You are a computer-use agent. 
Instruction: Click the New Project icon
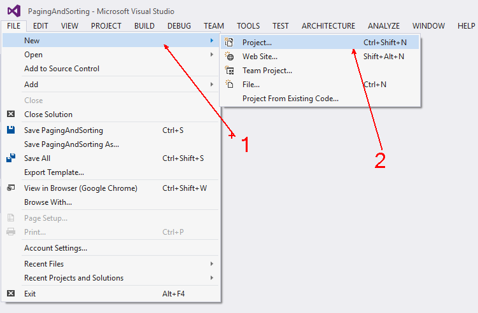point(230,43)
